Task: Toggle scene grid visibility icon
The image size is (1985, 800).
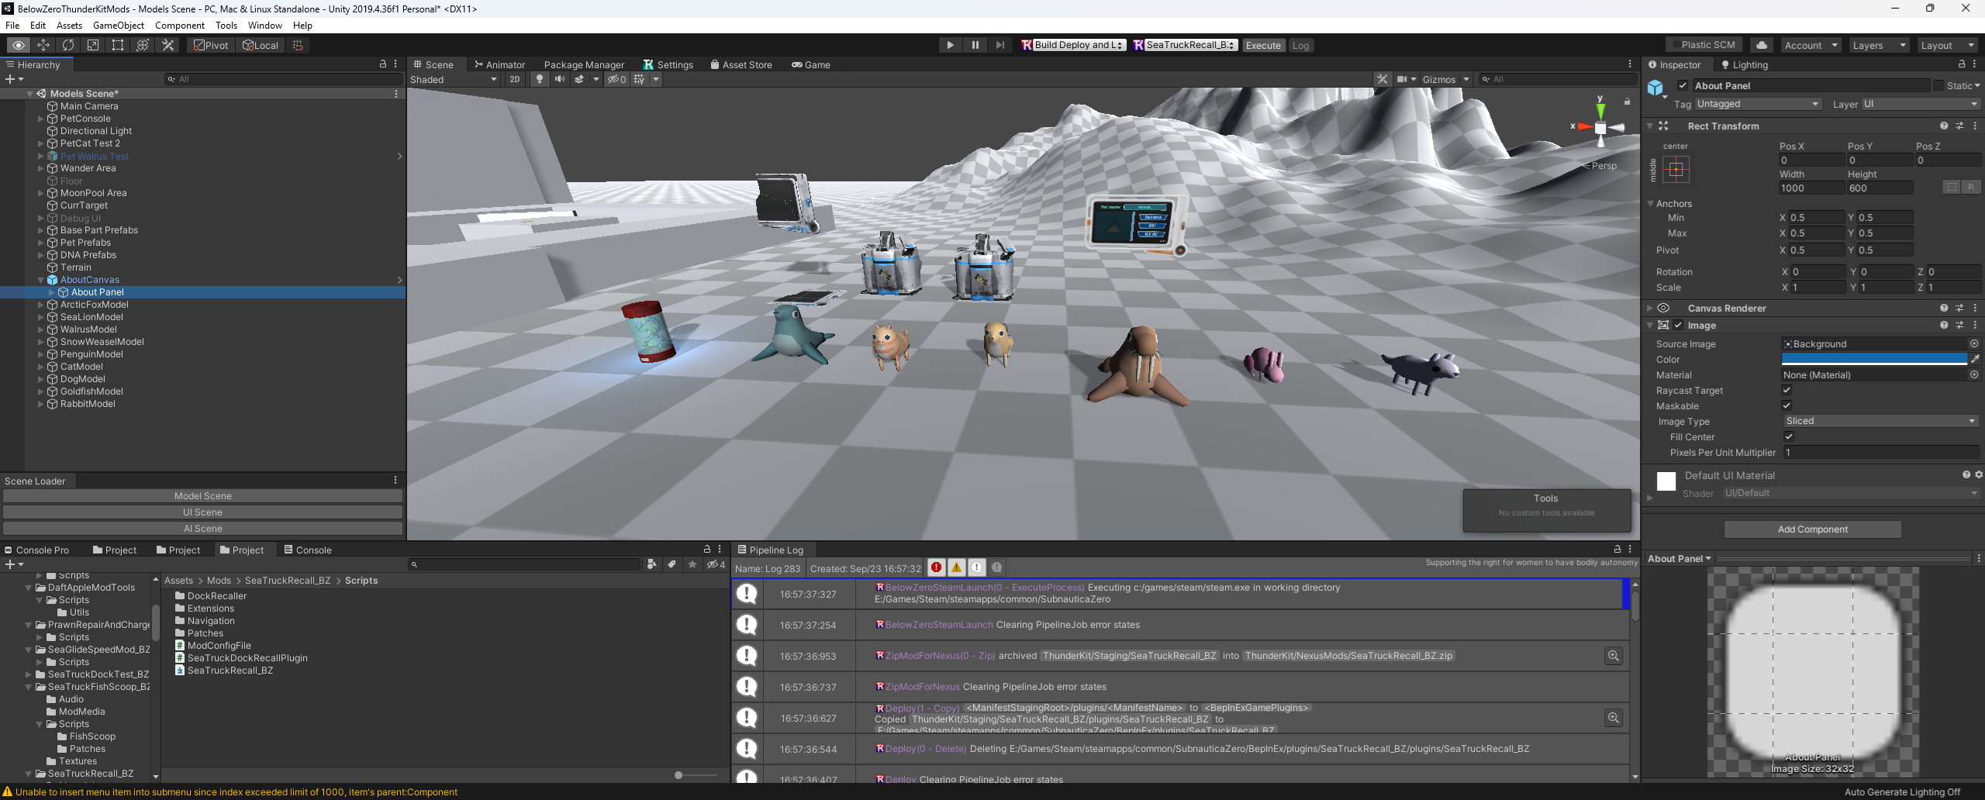Action: (x=639, y=79)
